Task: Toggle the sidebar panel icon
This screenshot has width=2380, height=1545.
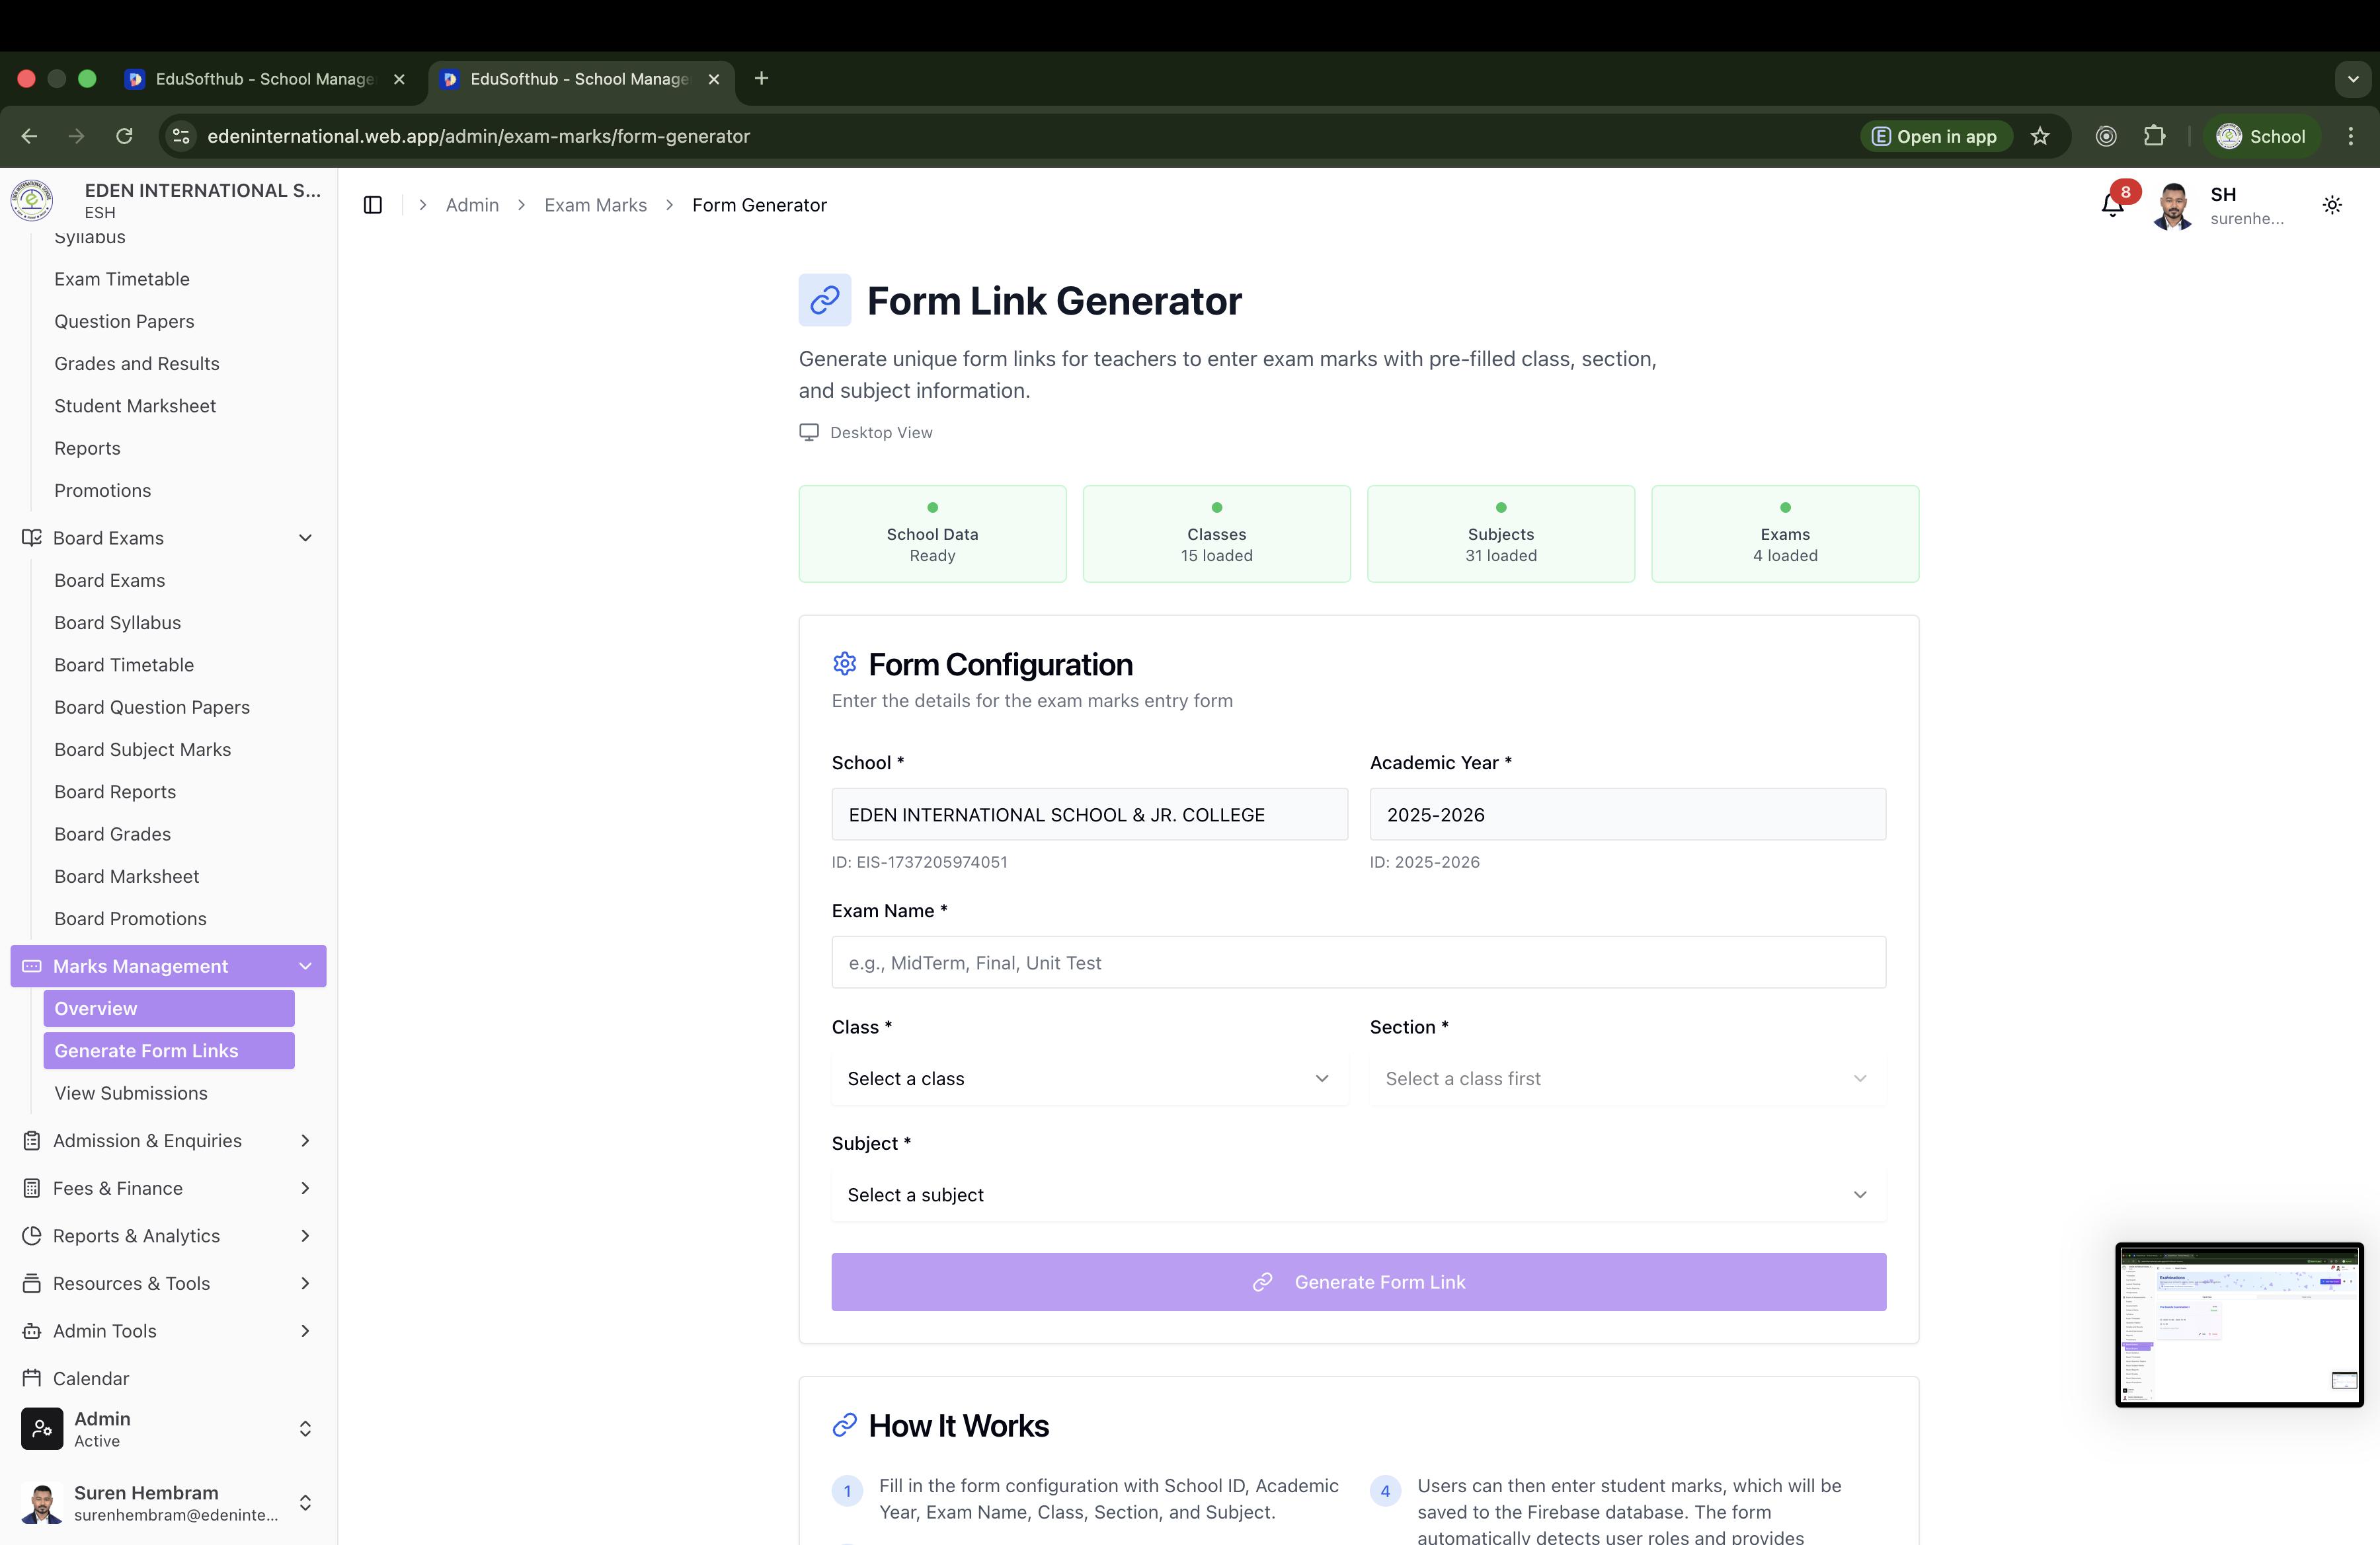Action: coord(373,205)
